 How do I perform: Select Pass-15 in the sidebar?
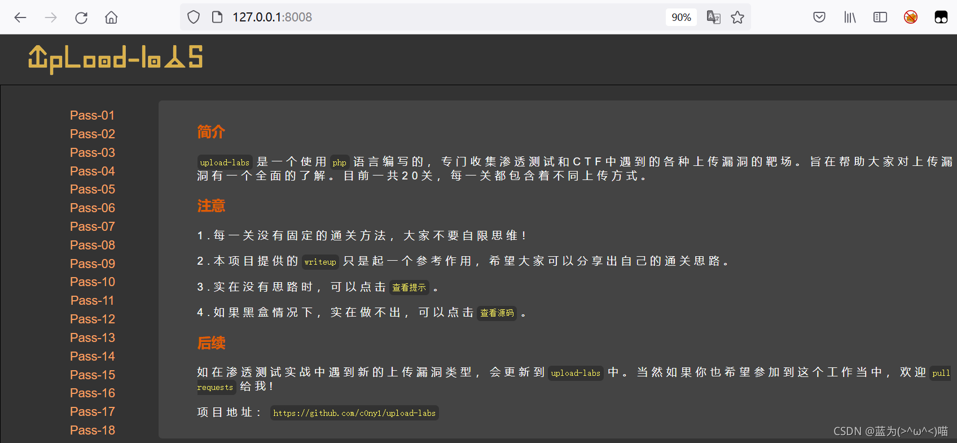(93, 375)
